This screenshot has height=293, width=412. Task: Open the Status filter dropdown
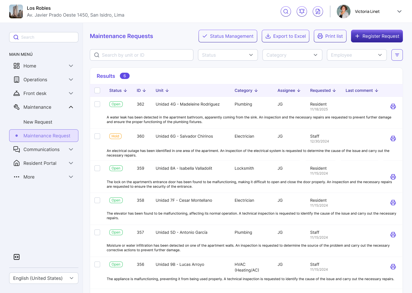coord(228,55)
